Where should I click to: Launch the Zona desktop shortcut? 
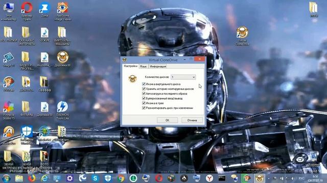(44, 9)
